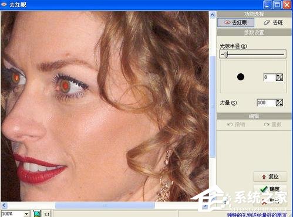Select the 去红眼 red-eye removal tool

point(236,22)
